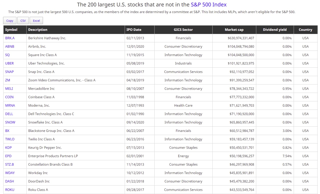Sort by Dividend yield header

(275, 30)
